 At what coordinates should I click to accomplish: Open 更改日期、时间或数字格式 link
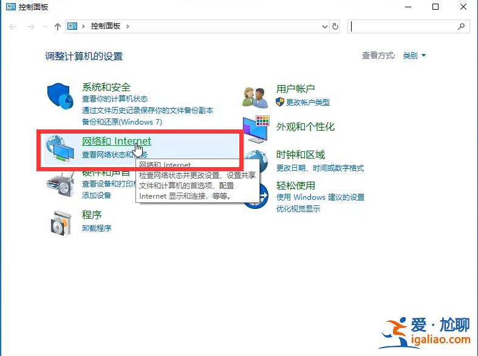[320, 168]
